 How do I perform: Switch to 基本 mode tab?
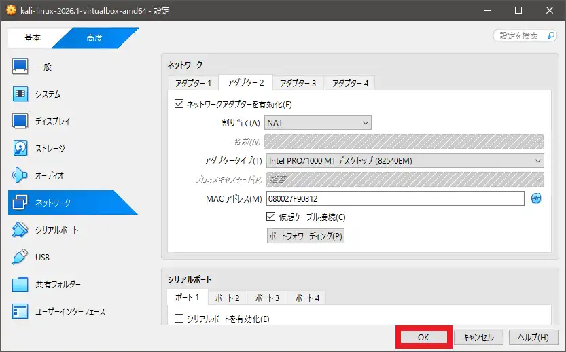33,37
